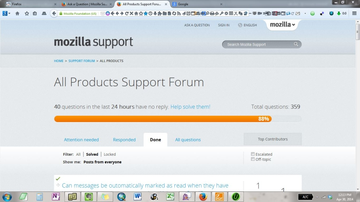Click the home icon in the Firefox toolbar
This screenshot has width=360, height=202.
[x=17, y=14]
